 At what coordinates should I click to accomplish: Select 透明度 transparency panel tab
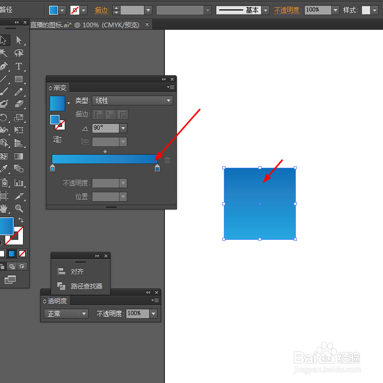55,300
